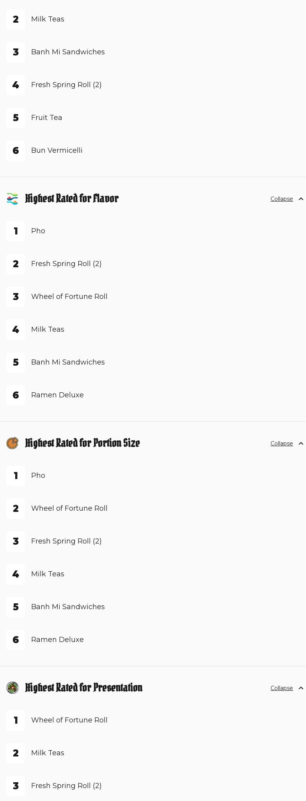This screenshot has height=801, width=306.
Task: Open Banh Mi Sandwiches under Portion Size
Action: [x=68, y=607]
